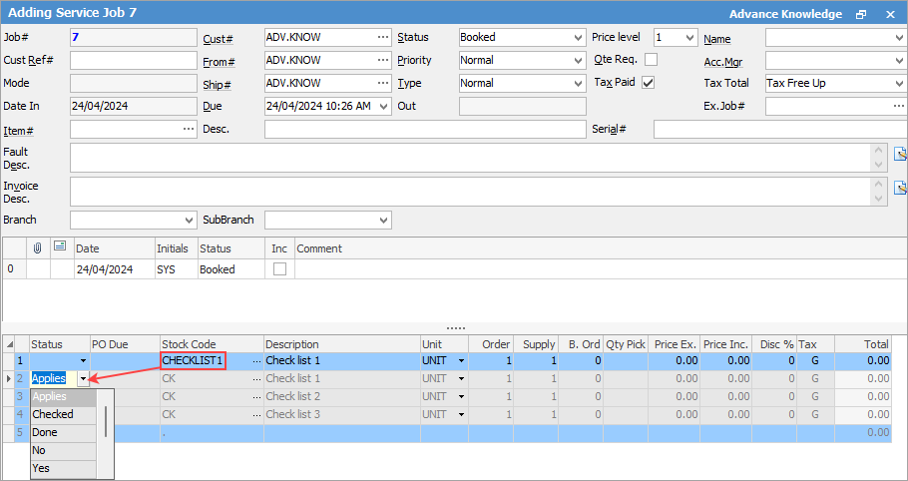Untick the Tax Paid checkbox
908x481 pixels.
[649, 83]
